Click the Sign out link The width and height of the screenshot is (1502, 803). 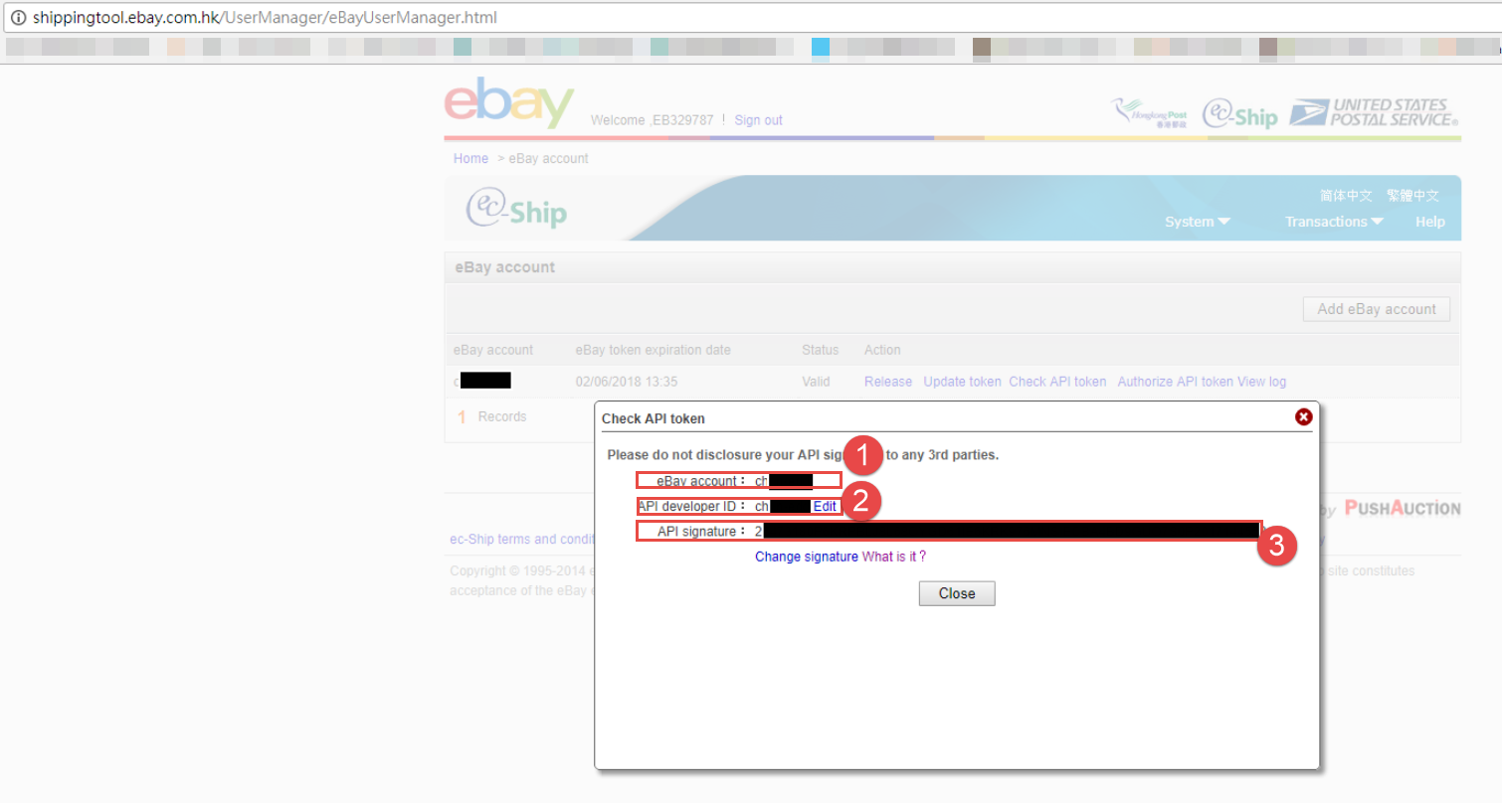click(x=758, y=120)
